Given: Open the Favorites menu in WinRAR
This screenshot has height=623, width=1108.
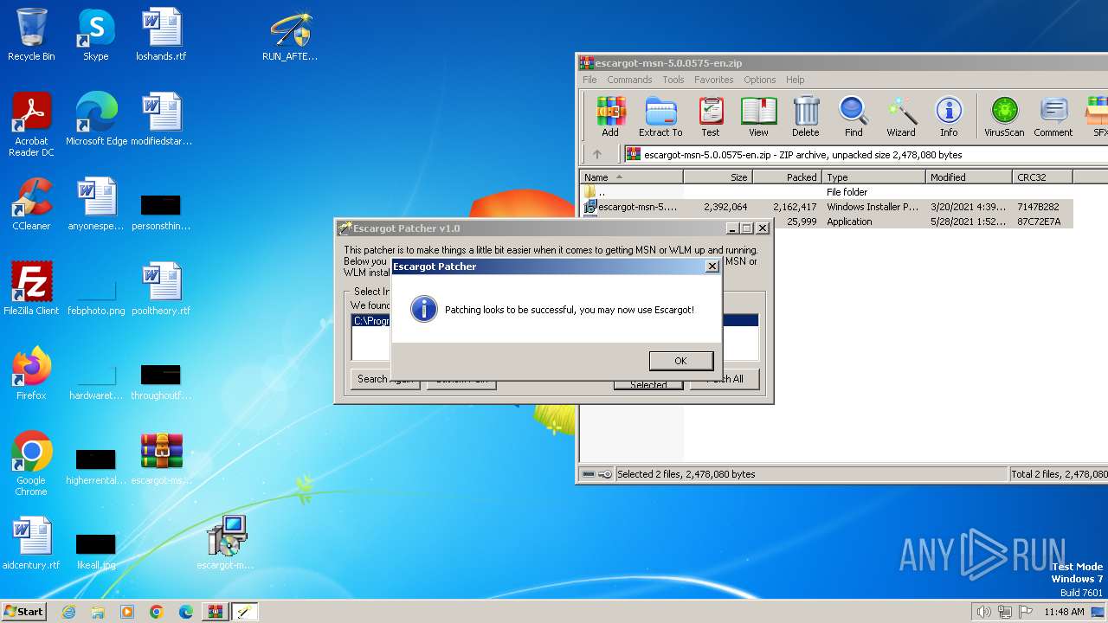Looking at the screenshot, I should 714,80.
